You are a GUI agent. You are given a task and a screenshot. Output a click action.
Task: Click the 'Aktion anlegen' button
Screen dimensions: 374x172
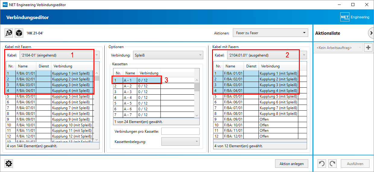point(291,164)
